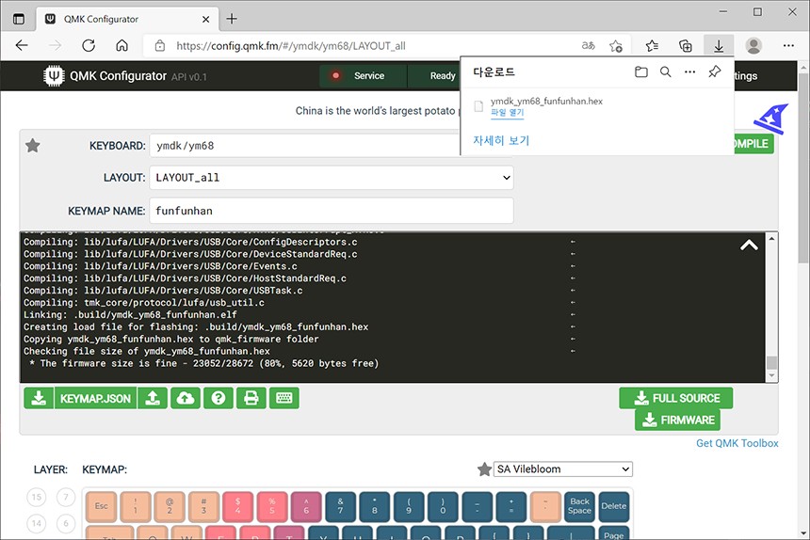
Task: Upload a keymap file icon
Action: coord(153,398)
